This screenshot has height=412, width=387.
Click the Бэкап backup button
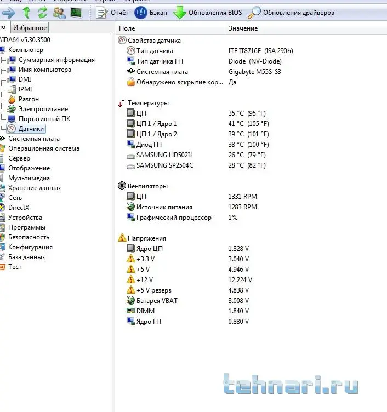tap(151, 13)
